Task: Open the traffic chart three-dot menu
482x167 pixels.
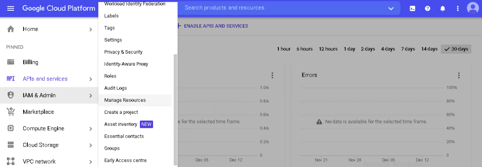Action: click(272, 75)
